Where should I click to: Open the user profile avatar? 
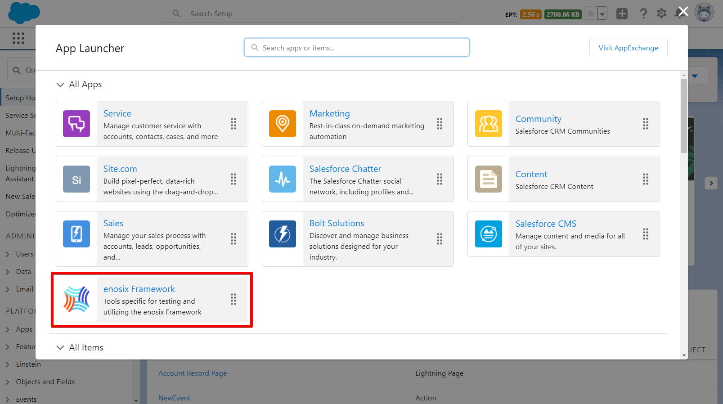click(x=704, y=13)
